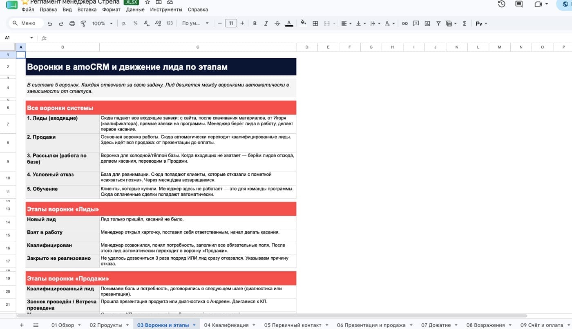Add a new sheet

click(x=22, y=325)
